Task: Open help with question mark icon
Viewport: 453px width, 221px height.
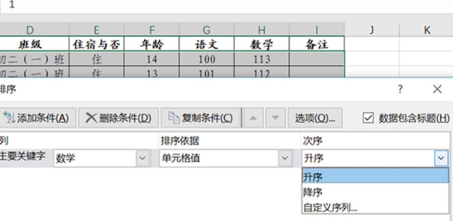Action: [400, 89]
